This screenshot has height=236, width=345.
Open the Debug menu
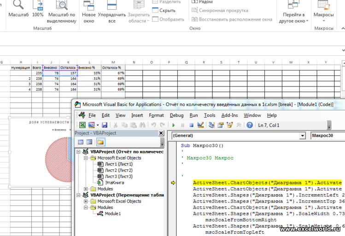(176, 115)
